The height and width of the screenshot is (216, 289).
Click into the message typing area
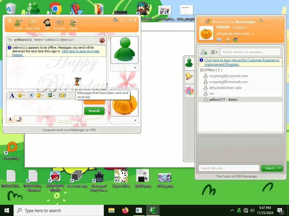click(44, 107)
